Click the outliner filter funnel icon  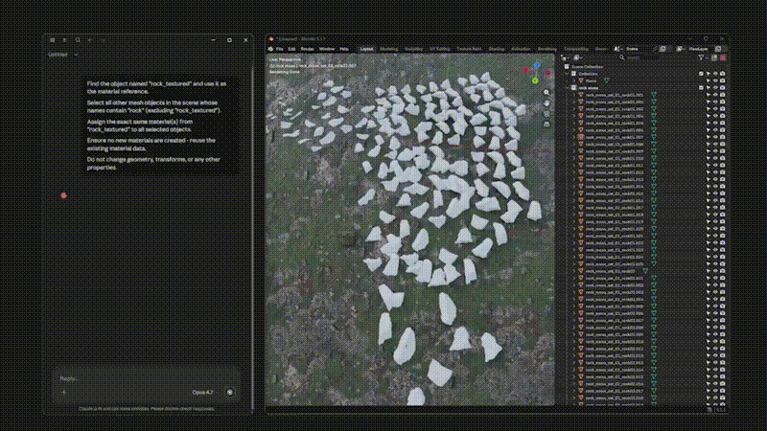pyautogui.click(x=701, y=57)
